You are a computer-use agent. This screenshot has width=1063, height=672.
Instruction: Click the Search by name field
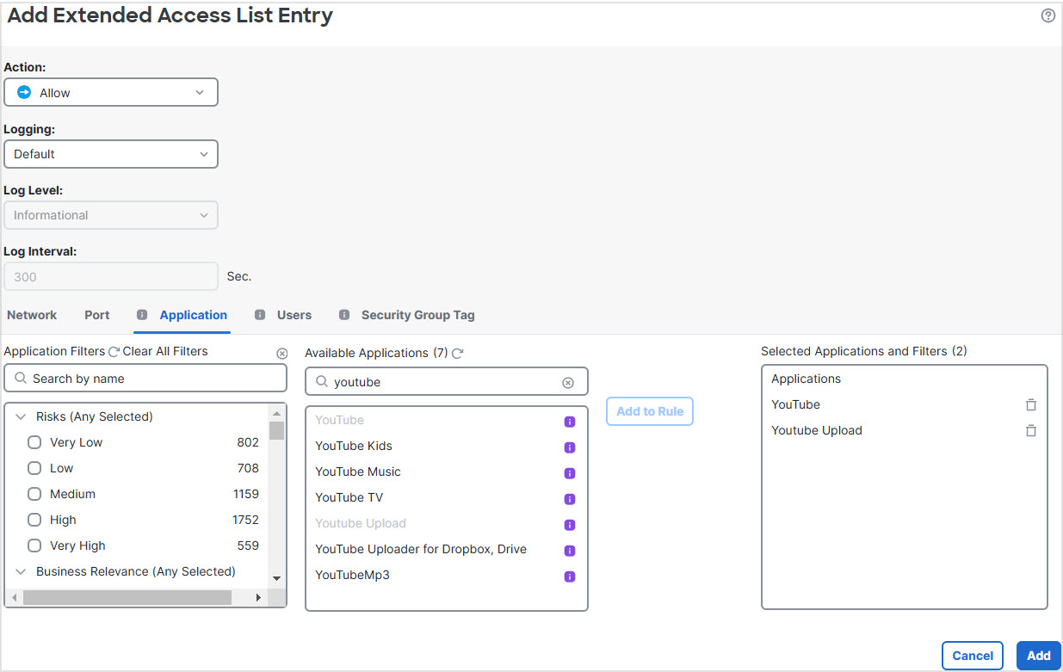coord(145,378)
